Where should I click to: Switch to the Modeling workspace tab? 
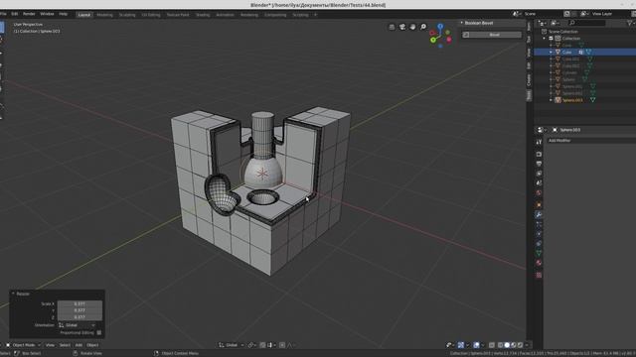(x=104, y=15)
